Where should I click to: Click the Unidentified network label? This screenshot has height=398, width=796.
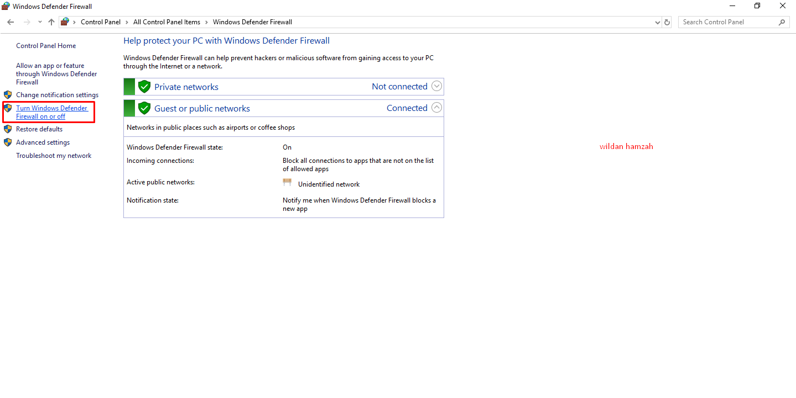[x=329, y=184]
